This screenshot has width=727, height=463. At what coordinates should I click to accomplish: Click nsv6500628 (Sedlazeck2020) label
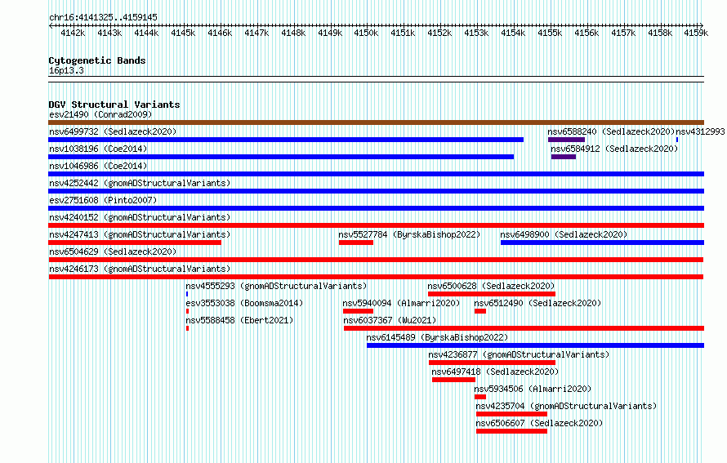pyautogui.click(x=491, y=286)
